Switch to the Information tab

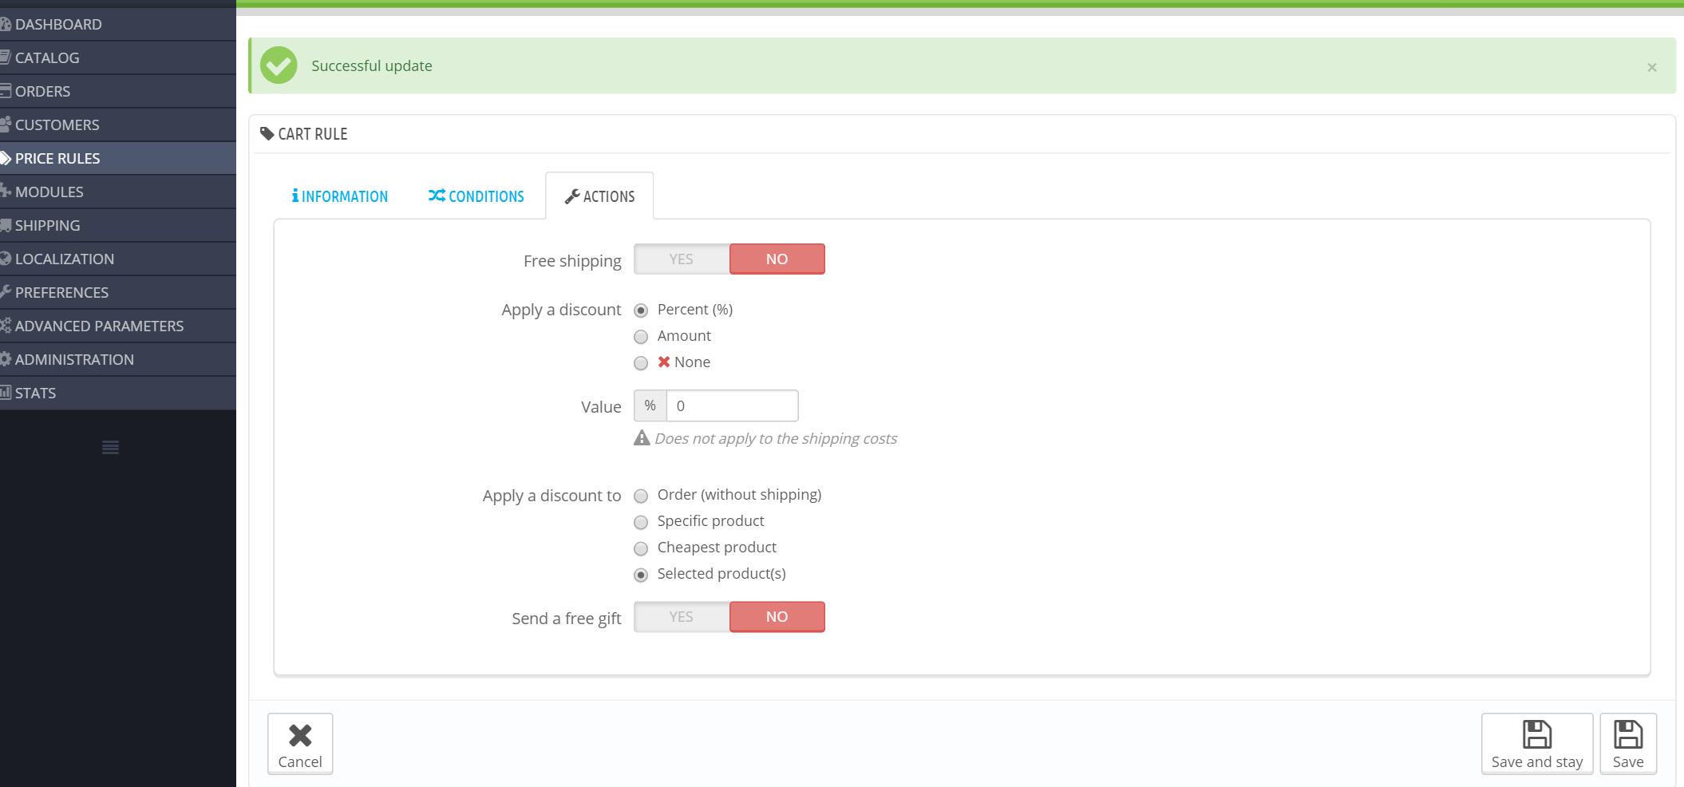(340, 196)
